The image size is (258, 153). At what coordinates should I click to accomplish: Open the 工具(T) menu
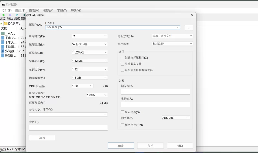(x=62, y=11)
